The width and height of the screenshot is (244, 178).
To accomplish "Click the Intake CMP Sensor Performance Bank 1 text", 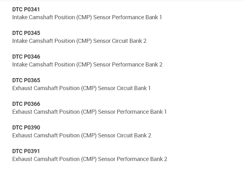I will (x=87, y=17).
